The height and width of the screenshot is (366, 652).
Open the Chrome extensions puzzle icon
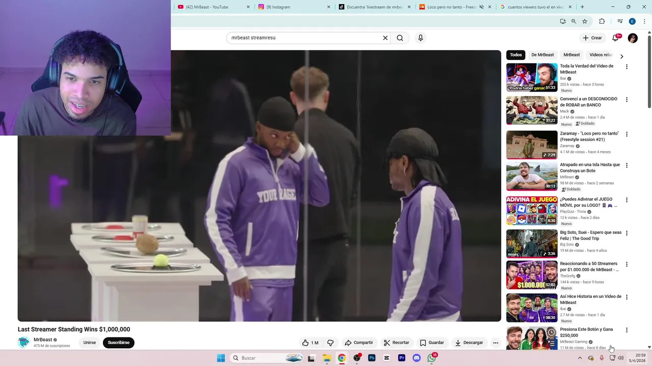[x=602, y=21]
